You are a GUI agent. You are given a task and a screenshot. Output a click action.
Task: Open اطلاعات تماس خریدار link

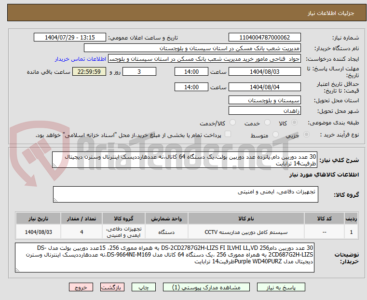[81, 59]
